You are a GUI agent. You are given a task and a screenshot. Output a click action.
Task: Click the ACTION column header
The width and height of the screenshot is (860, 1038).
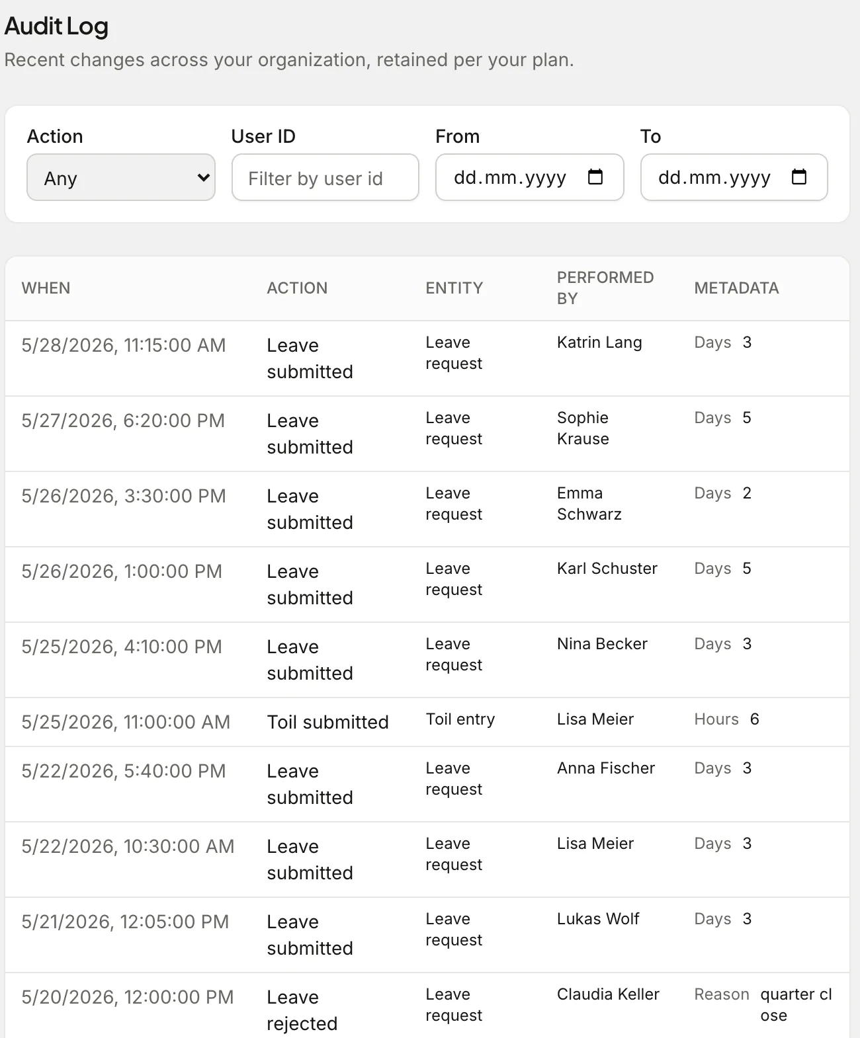pos(297,288)
